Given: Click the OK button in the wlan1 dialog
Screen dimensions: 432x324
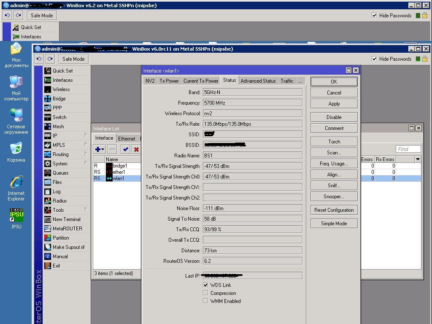Looking at the screenshot, I should [x=334, y=81].
